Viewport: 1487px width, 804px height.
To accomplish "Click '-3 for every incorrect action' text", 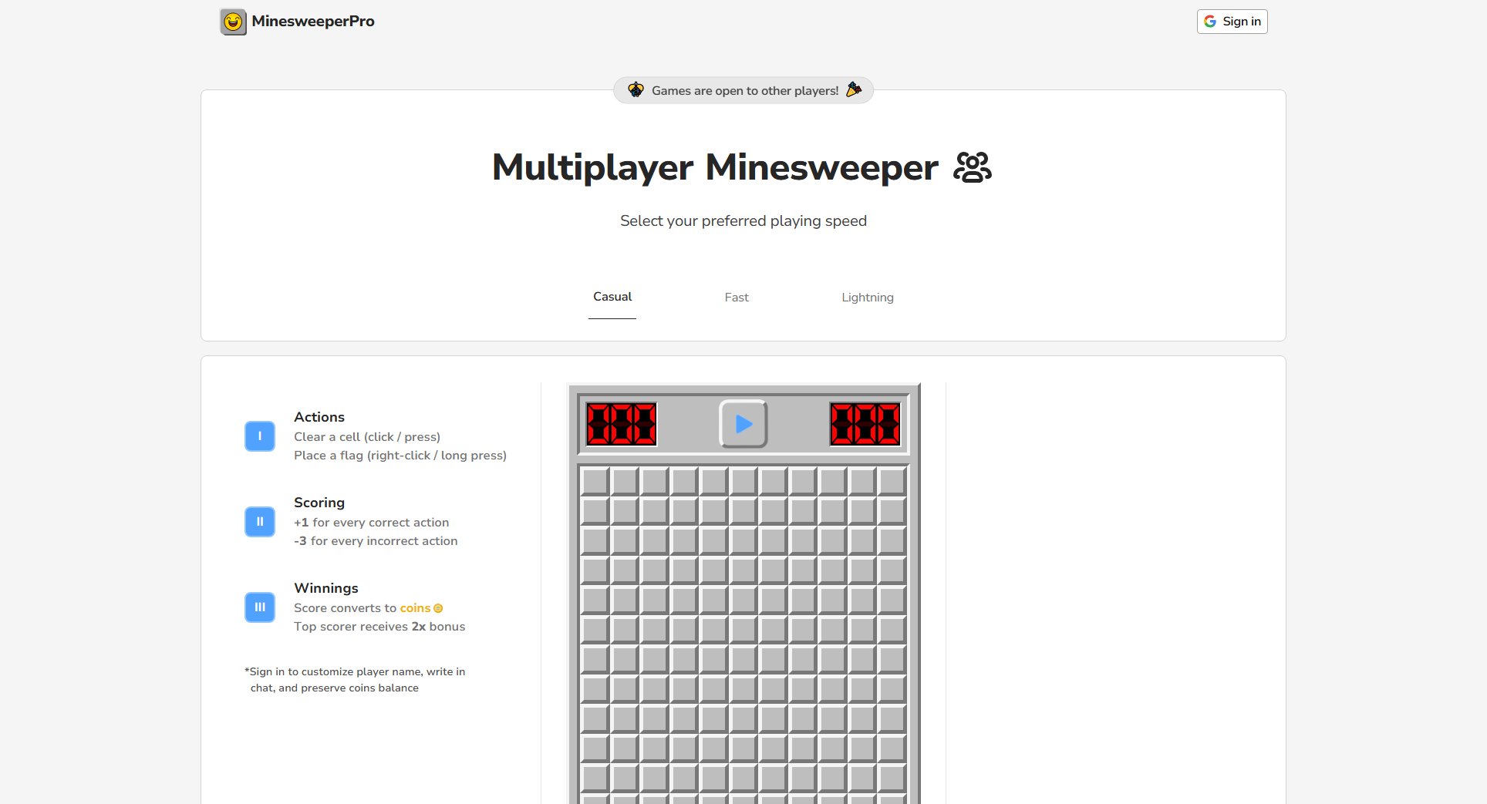I will click(x=376, y=541).
